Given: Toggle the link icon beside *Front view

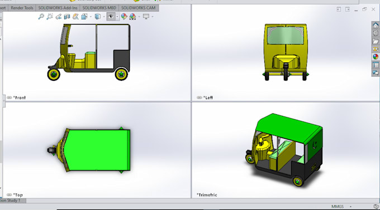Looking at the screenshot, I should (9, 97).
